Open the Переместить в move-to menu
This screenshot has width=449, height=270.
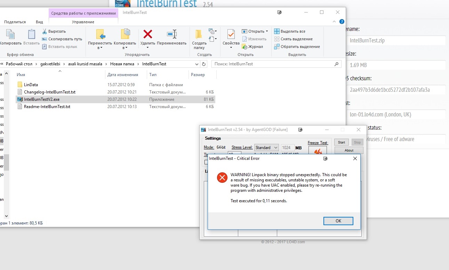pos(100,39)
